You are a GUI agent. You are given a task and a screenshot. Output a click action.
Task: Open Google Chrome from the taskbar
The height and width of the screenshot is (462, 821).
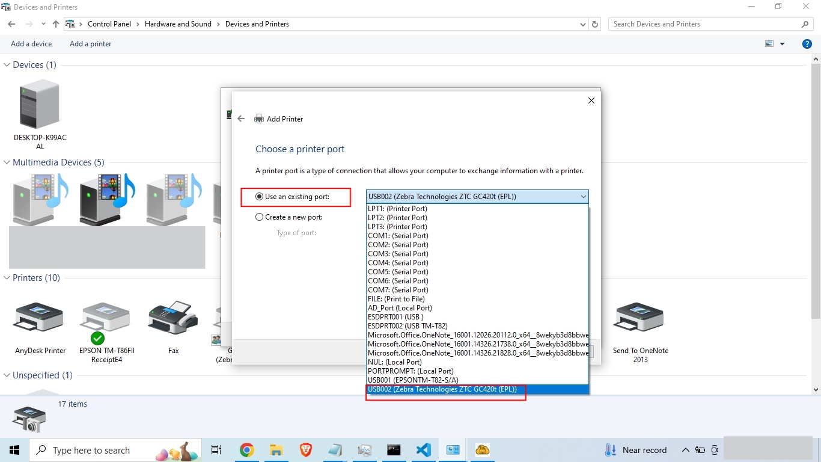pyautogui.click(x=246, y=450)
